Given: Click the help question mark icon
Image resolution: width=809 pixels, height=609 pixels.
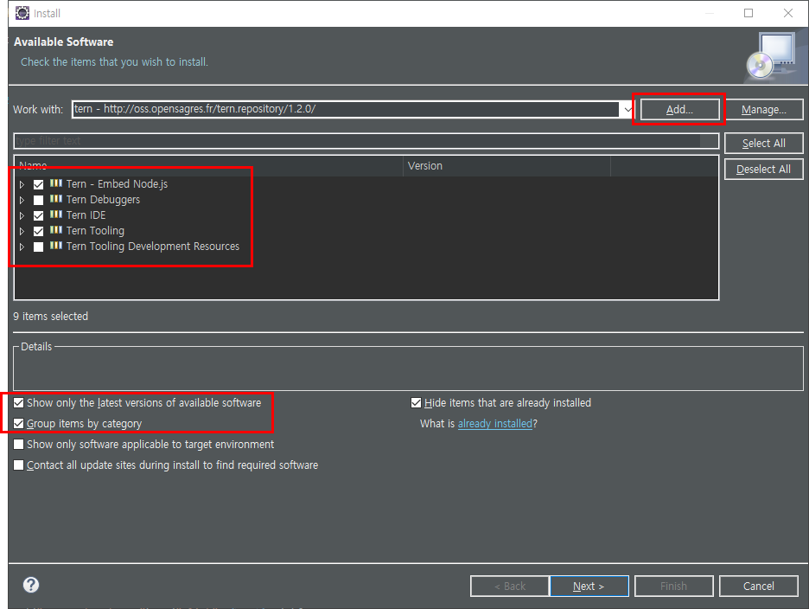Looking at the screenshot, I should pos(31,585).
